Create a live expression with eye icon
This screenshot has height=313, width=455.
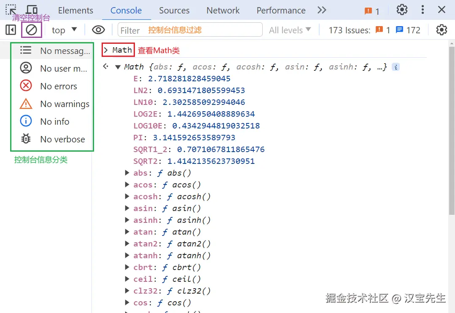coord(98,29)
